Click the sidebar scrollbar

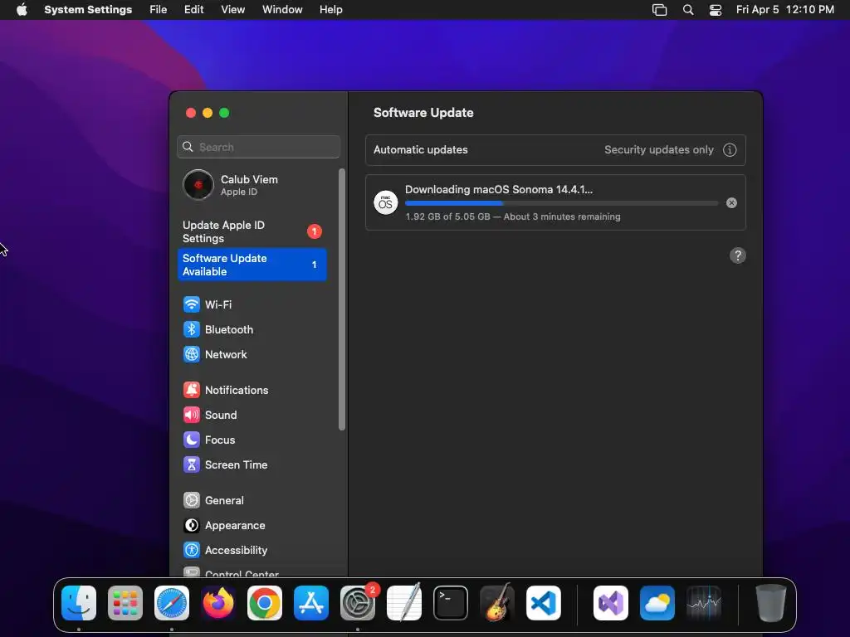coord(341,299)
